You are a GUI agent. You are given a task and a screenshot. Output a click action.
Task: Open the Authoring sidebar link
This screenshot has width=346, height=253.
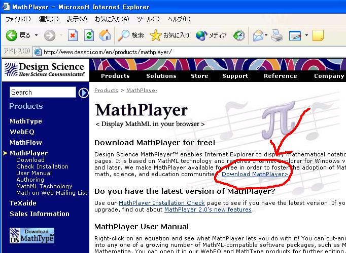(30, 180)
